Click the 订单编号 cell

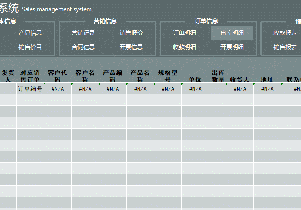point(30,88)
